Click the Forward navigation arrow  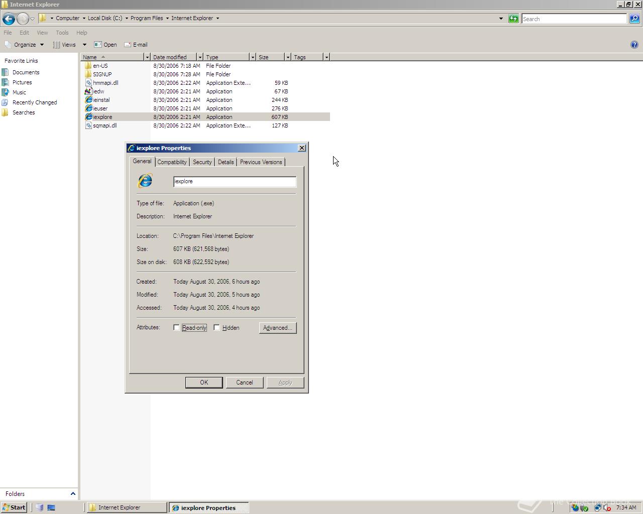[22, 19]
